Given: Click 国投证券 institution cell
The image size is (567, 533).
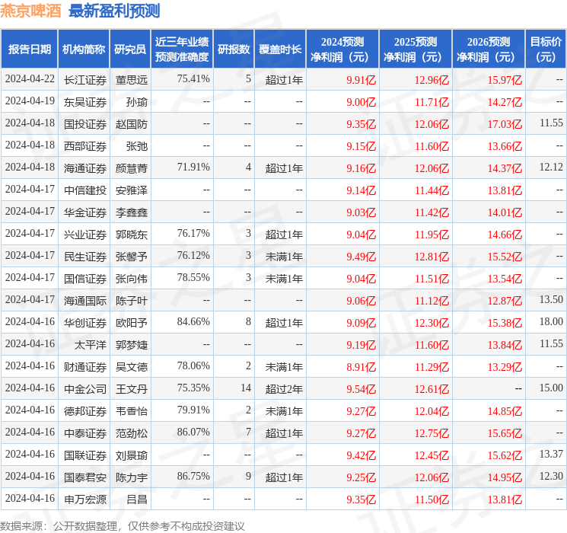Looking at the screenshot, I should click(85, 124).
